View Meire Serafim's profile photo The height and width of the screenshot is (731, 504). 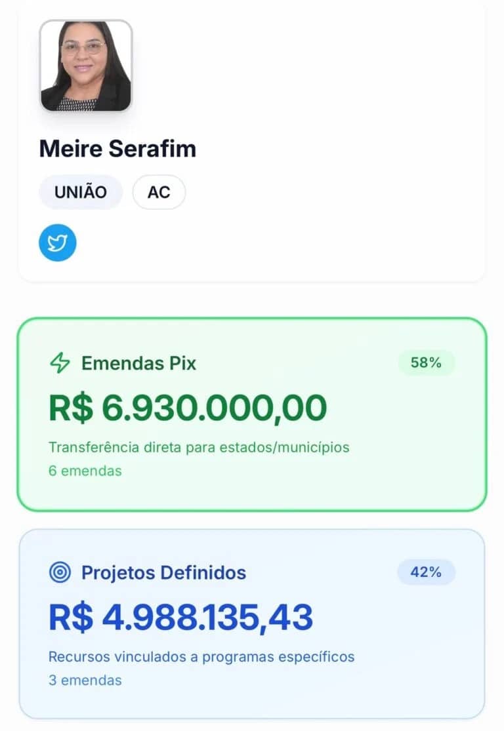(86, 66)
